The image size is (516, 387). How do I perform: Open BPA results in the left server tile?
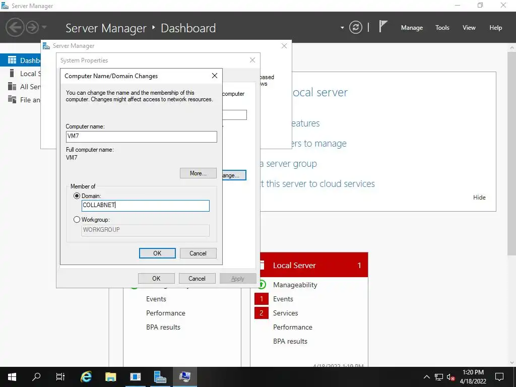tap(163, 327)
